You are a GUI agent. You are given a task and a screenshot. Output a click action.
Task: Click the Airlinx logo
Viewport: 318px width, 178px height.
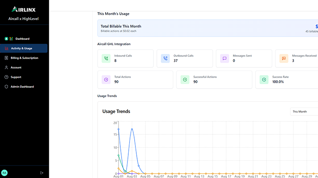pyautogui.click(x=24, y=9)
